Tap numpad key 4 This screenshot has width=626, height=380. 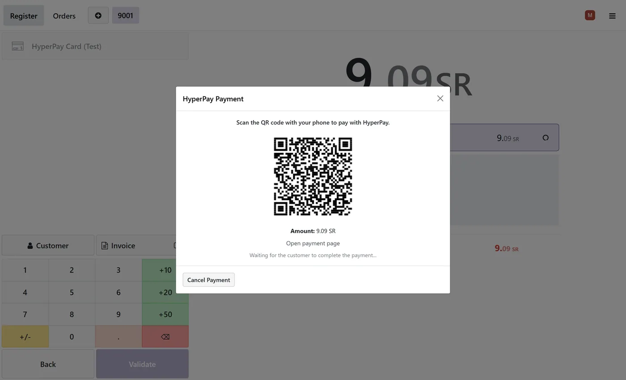click(25, 292)
